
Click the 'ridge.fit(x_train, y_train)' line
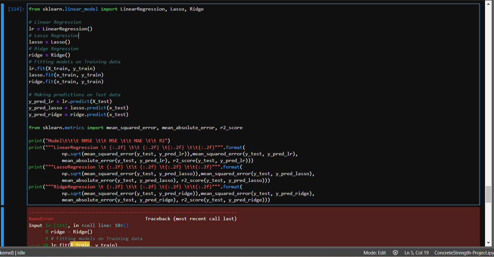pos(66,82)
